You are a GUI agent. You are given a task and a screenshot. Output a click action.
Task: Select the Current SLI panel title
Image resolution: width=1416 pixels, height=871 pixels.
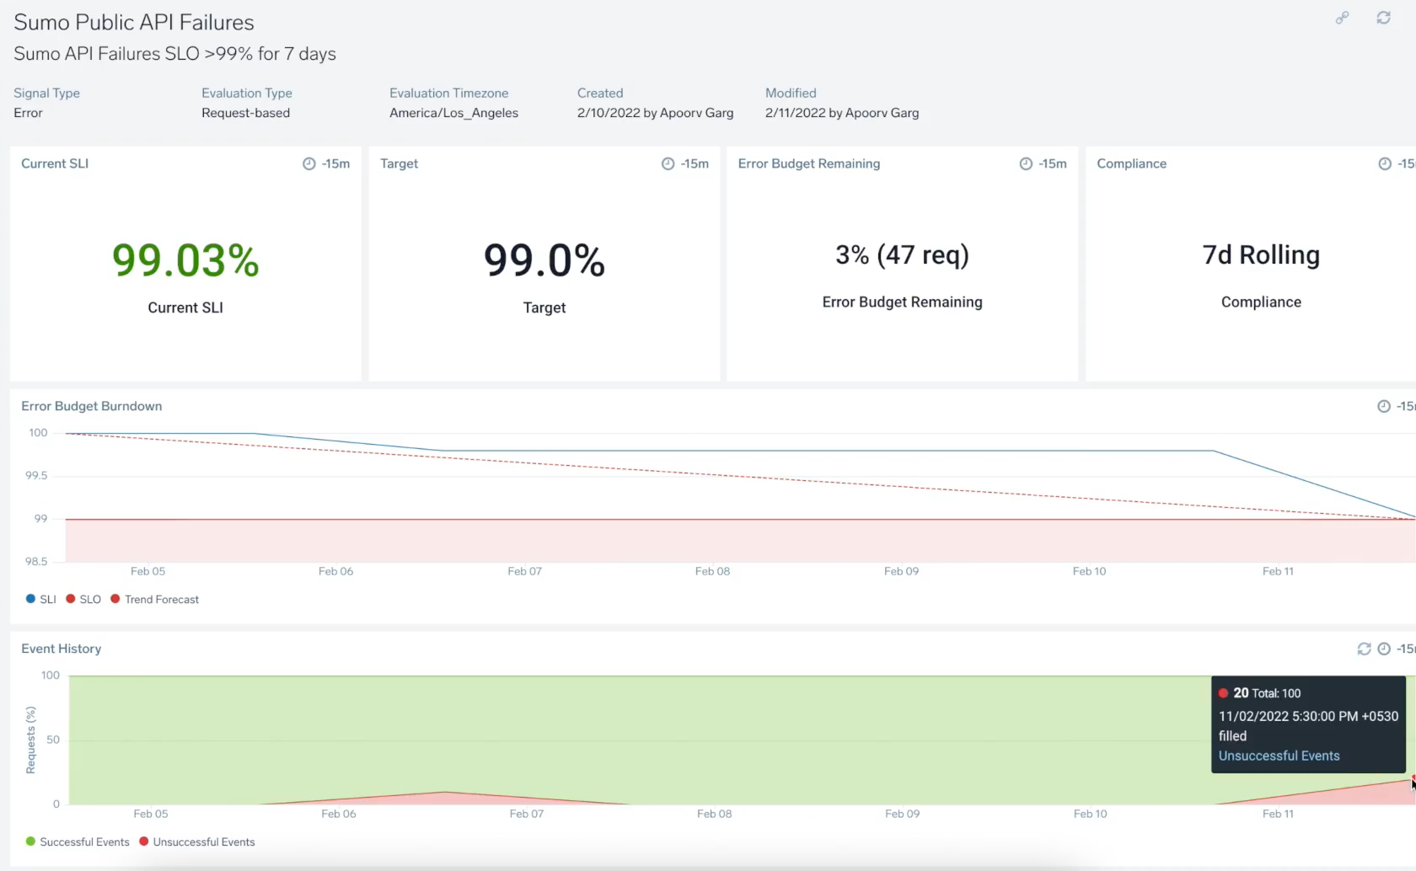point(55,163)
